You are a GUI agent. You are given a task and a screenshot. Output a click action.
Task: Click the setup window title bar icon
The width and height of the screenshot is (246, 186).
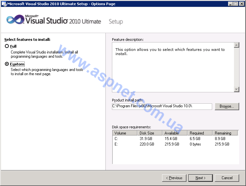(4, 4)
